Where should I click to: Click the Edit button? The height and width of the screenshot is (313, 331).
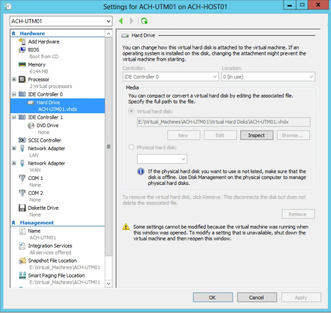point(220,135)
